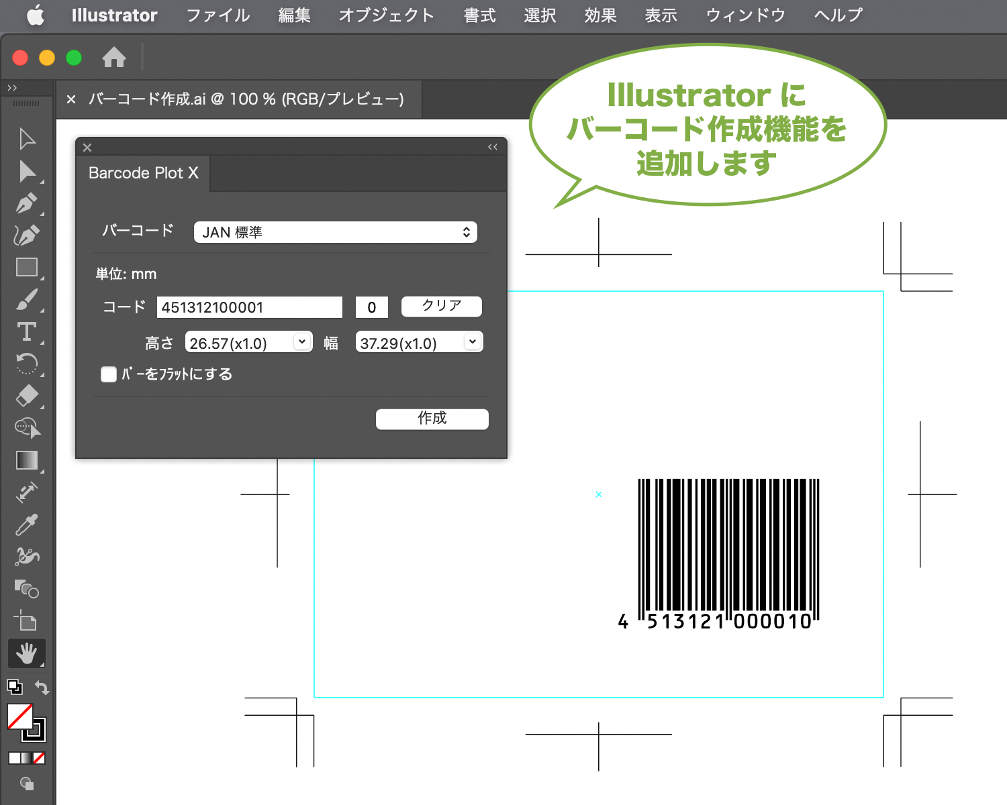Click the check digit field showing 0
1007x805 pixels.
(372, 307)
